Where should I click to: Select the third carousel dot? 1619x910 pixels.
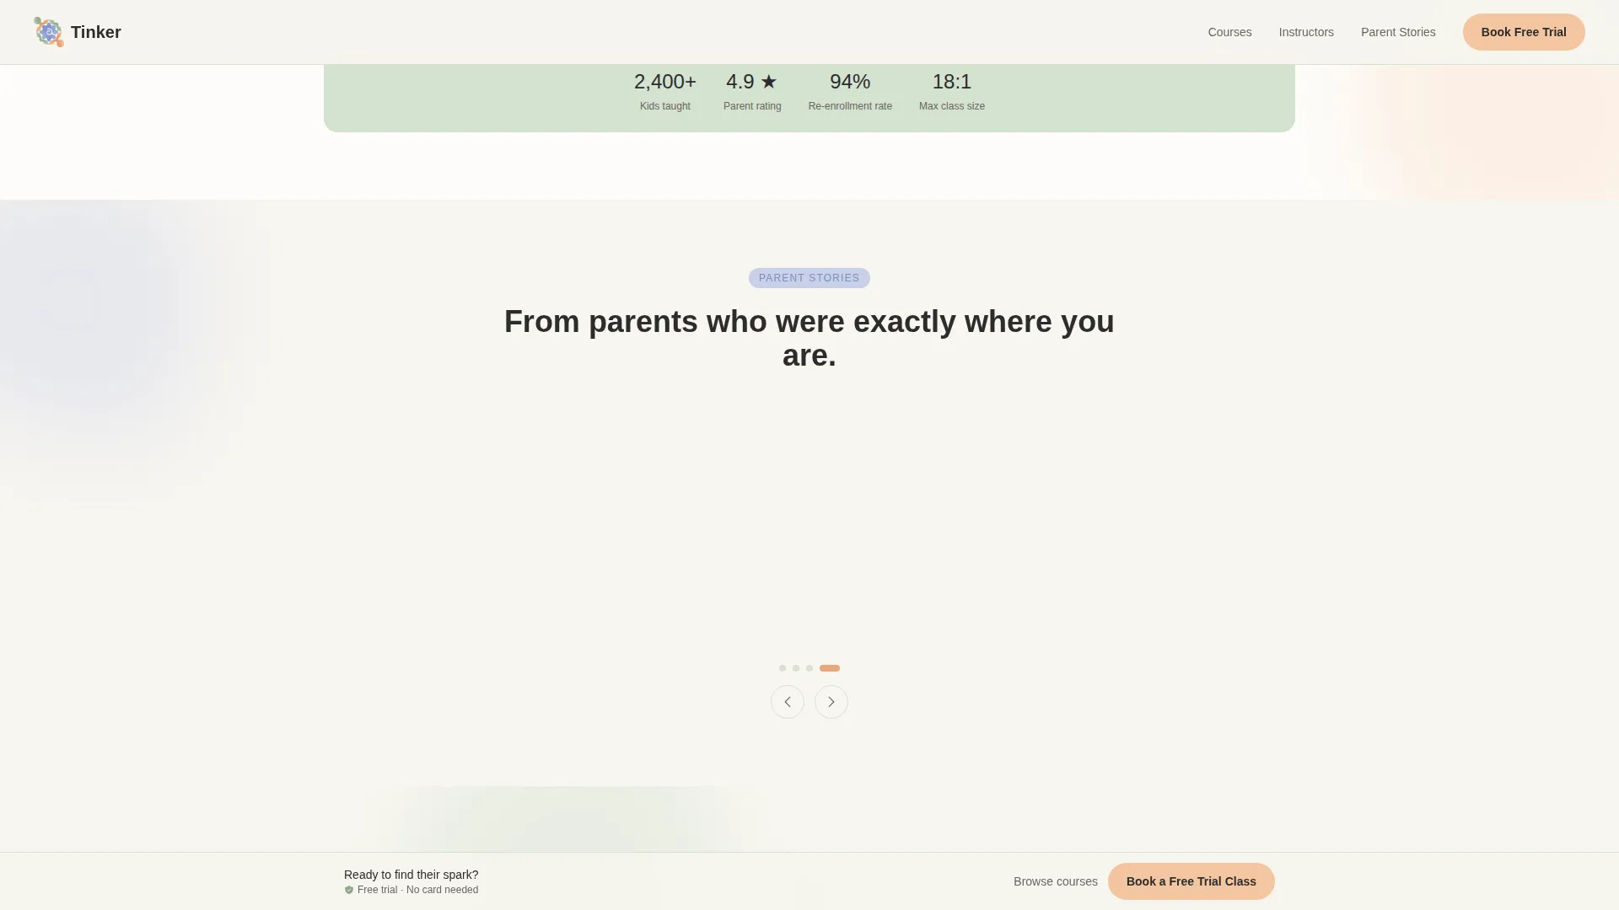tap(809, 668)
